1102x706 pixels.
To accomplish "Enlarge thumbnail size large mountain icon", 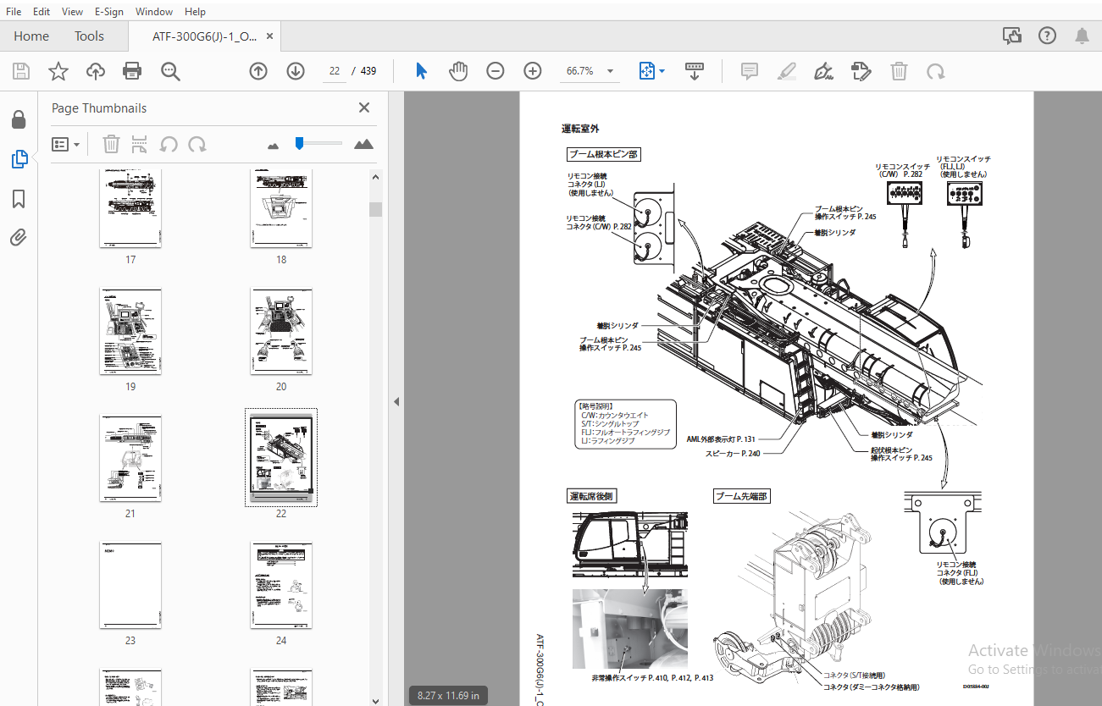I will pos(363,144).
